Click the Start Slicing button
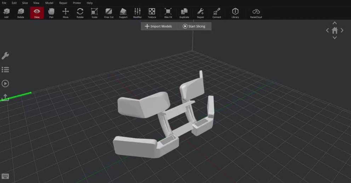Image resolution: width=351 pixels, height=183 pixels. 194,26
